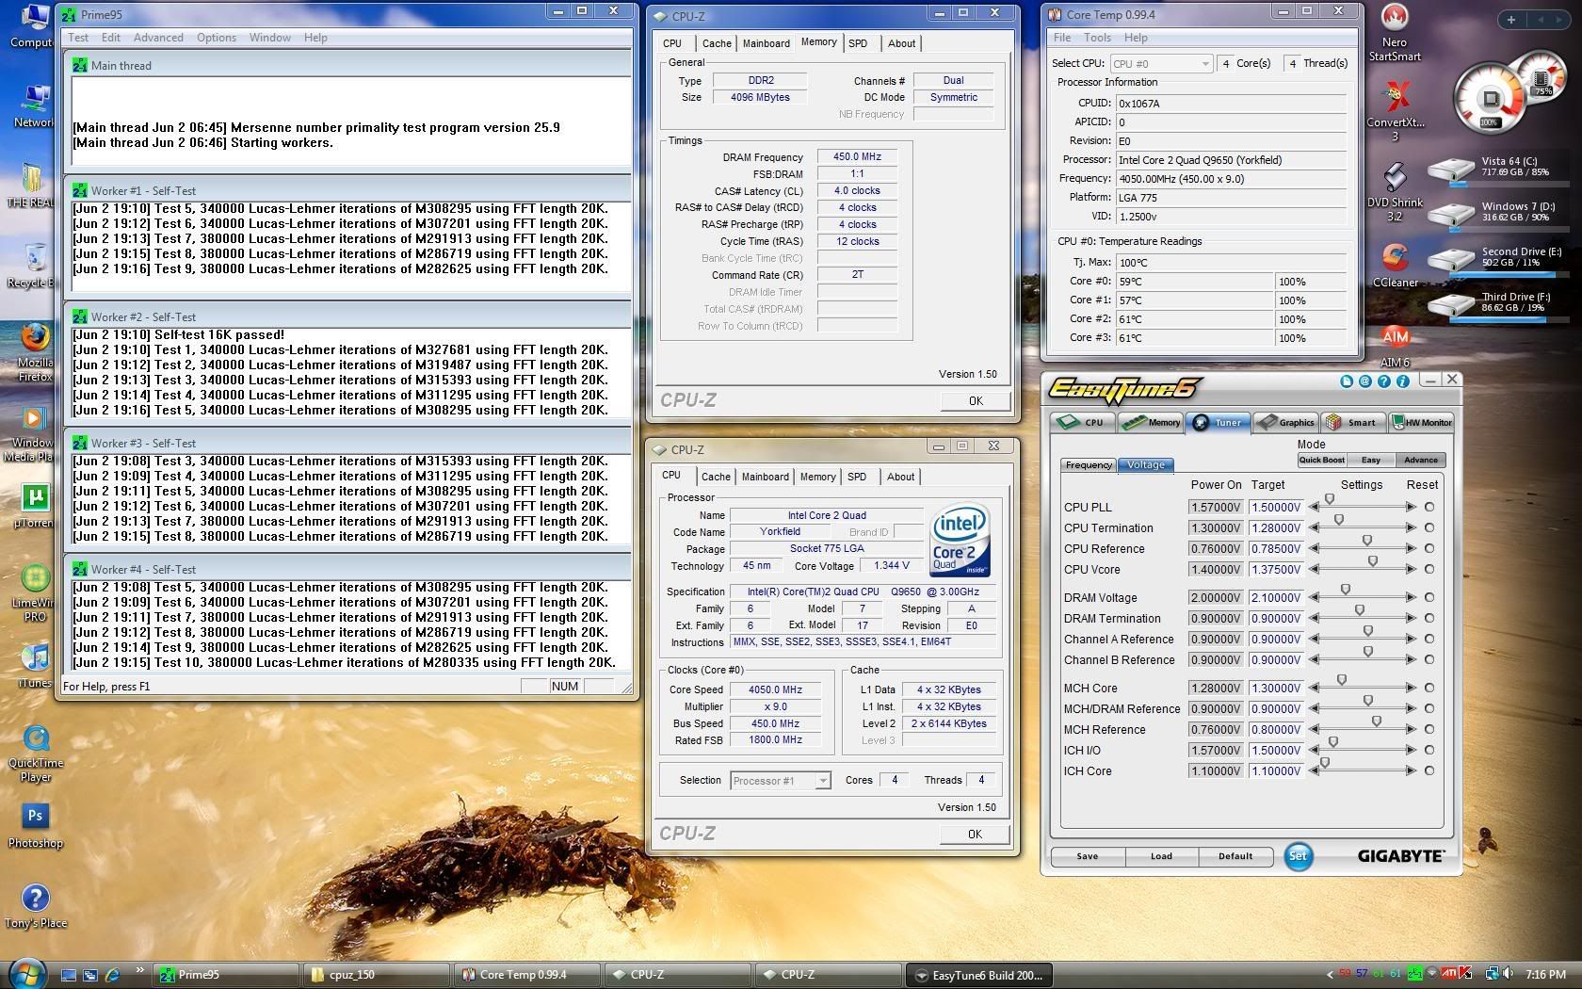Screen dimensions: 1582x989
Task: Open the Advanced menu in Prime95
Action: 158,38
